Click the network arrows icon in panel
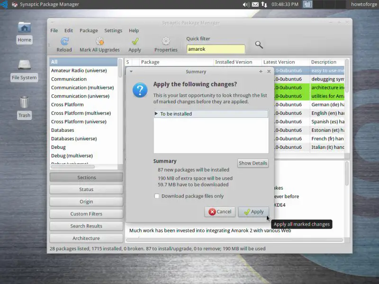379x284 pixels. pyautogui.click(x=264, y=4)
